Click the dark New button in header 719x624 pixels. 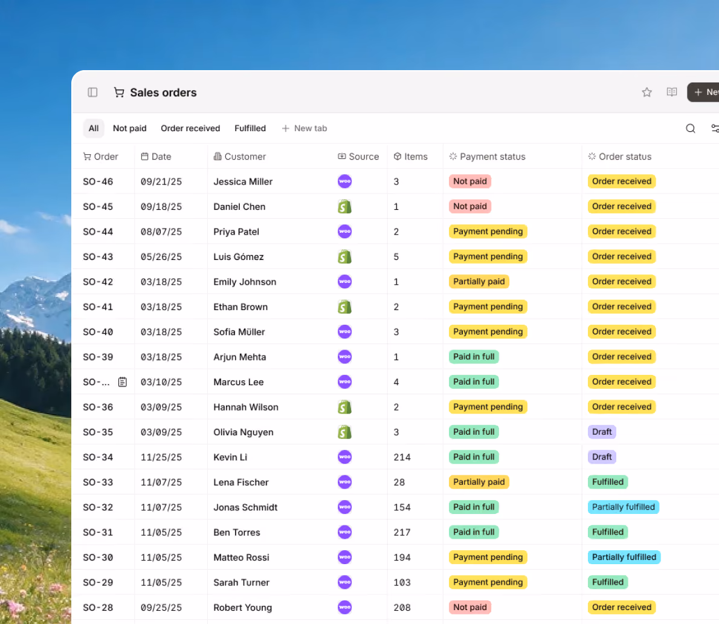pyautogui.click(x=703, y=93)
